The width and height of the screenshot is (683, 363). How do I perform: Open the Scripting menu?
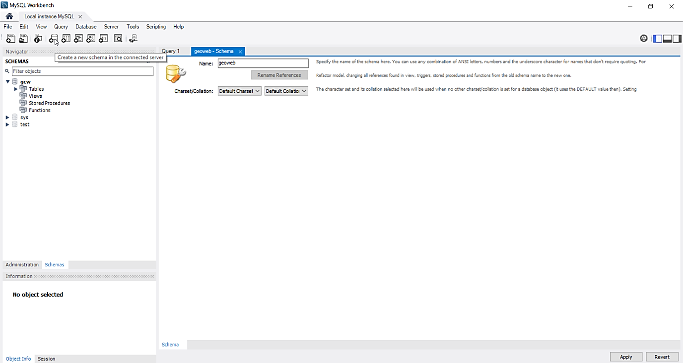(156, 27)
